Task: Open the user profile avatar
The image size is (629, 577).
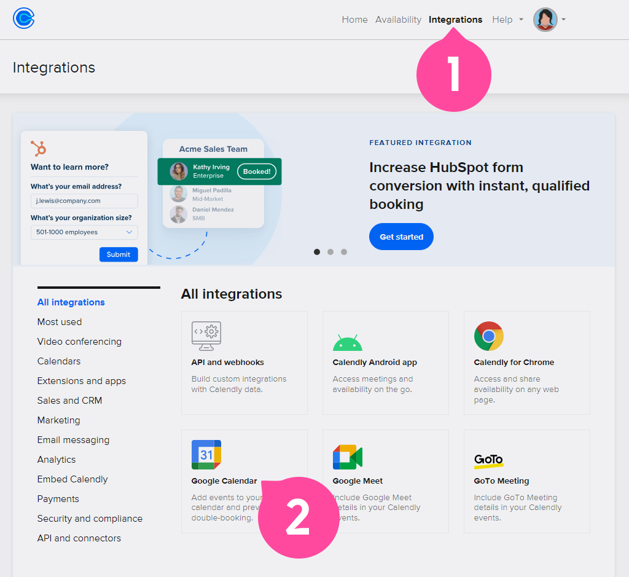Action: pos(545,19)
